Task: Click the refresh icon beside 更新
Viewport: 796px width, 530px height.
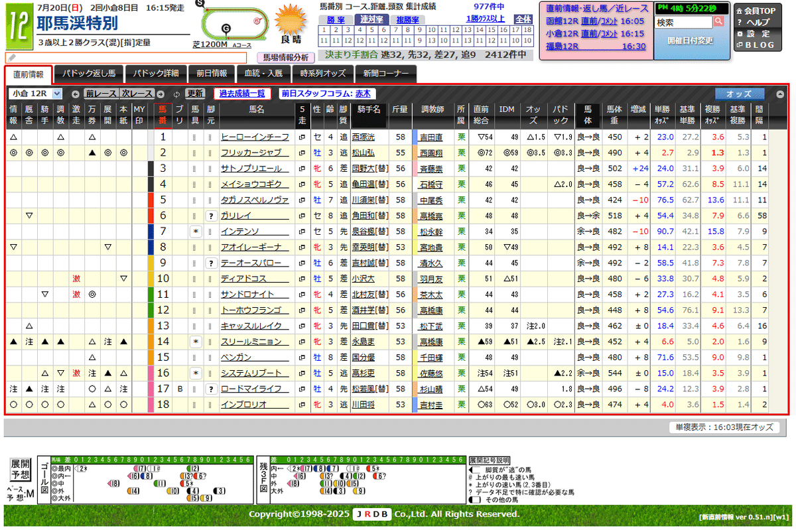Action: coord(176,94)
